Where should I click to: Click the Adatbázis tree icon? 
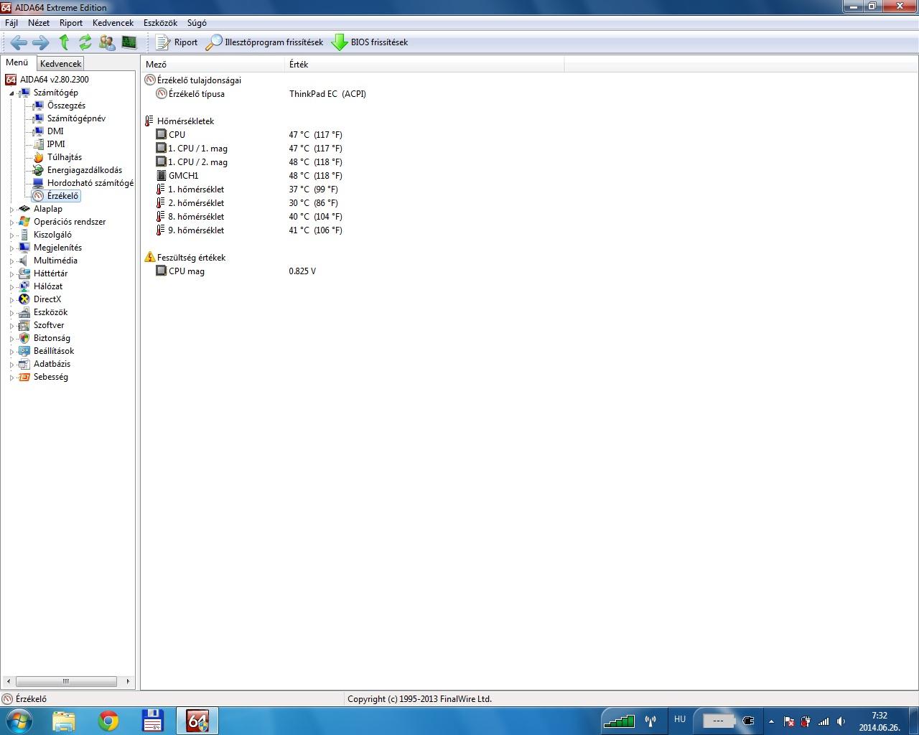(24, 364)
